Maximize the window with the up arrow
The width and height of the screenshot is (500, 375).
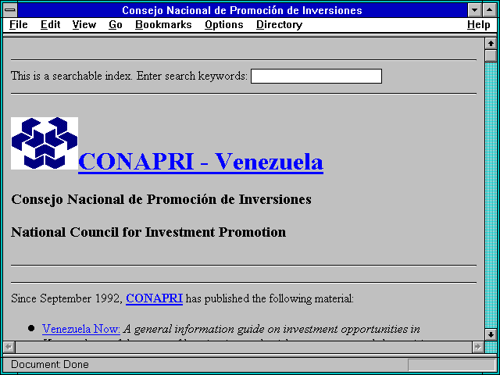click(x=489, y=10)
